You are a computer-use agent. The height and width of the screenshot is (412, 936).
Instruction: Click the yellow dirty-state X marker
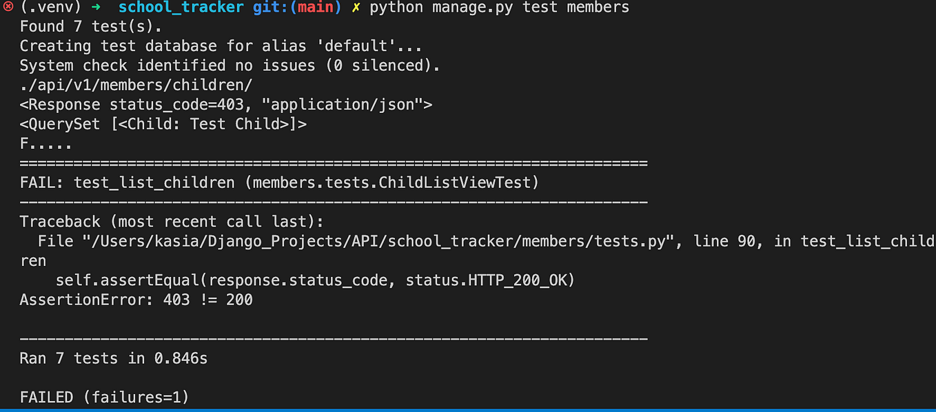[x=356, y=8]
